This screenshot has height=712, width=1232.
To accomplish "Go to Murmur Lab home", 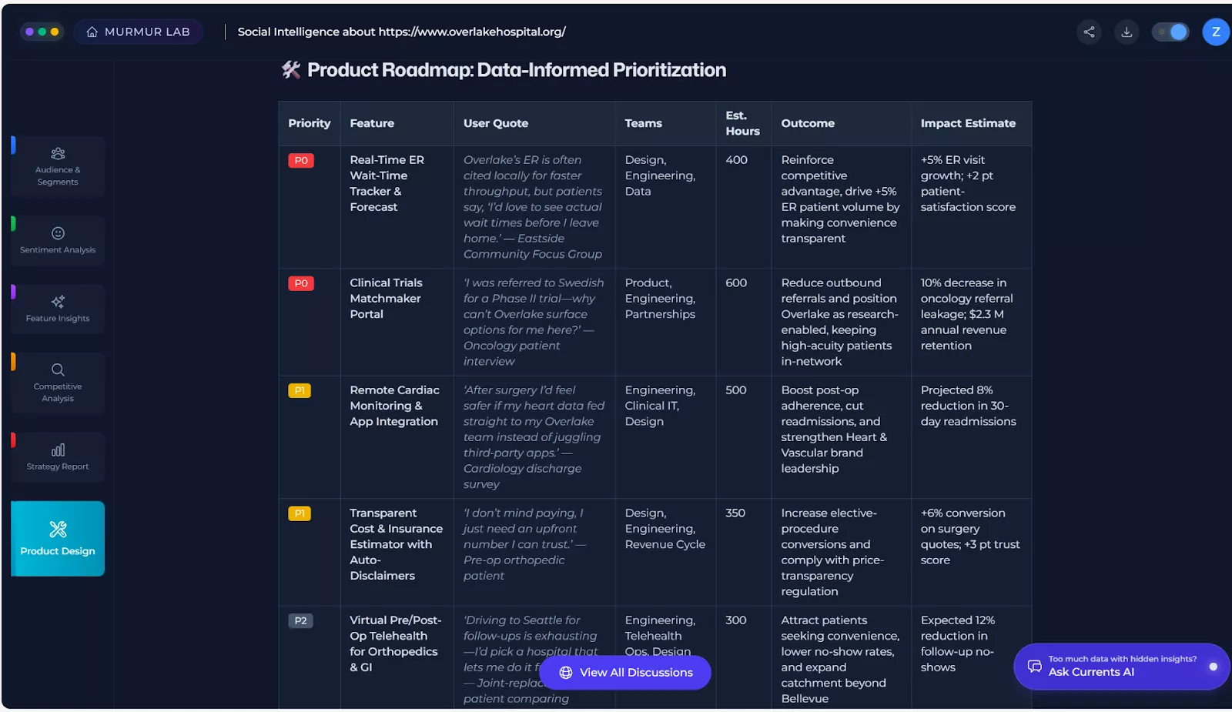I will point(138,32).
